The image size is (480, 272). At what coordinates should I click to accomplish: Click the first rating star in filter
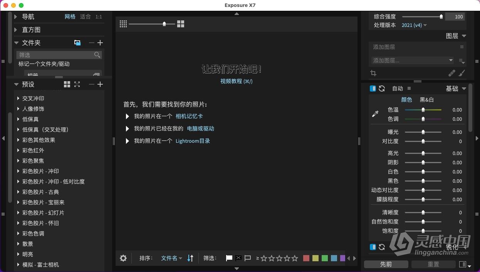click(x=264, y=258)
